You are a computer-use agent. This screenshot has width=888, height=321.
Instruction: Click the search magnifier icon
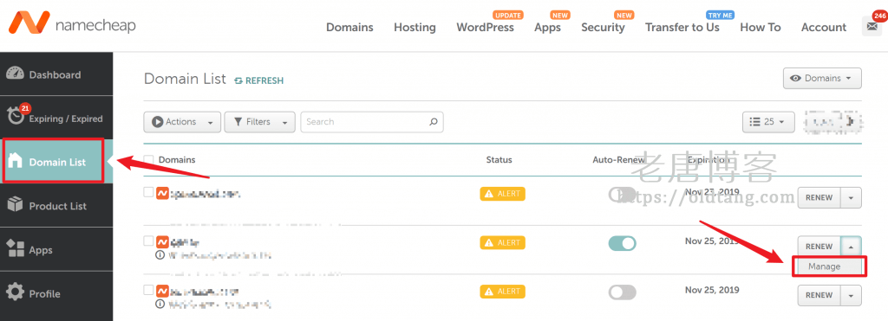[x=434, y=121]
